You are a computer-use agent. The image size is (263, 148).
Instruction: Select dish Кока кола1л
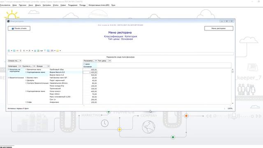[55, 91]
